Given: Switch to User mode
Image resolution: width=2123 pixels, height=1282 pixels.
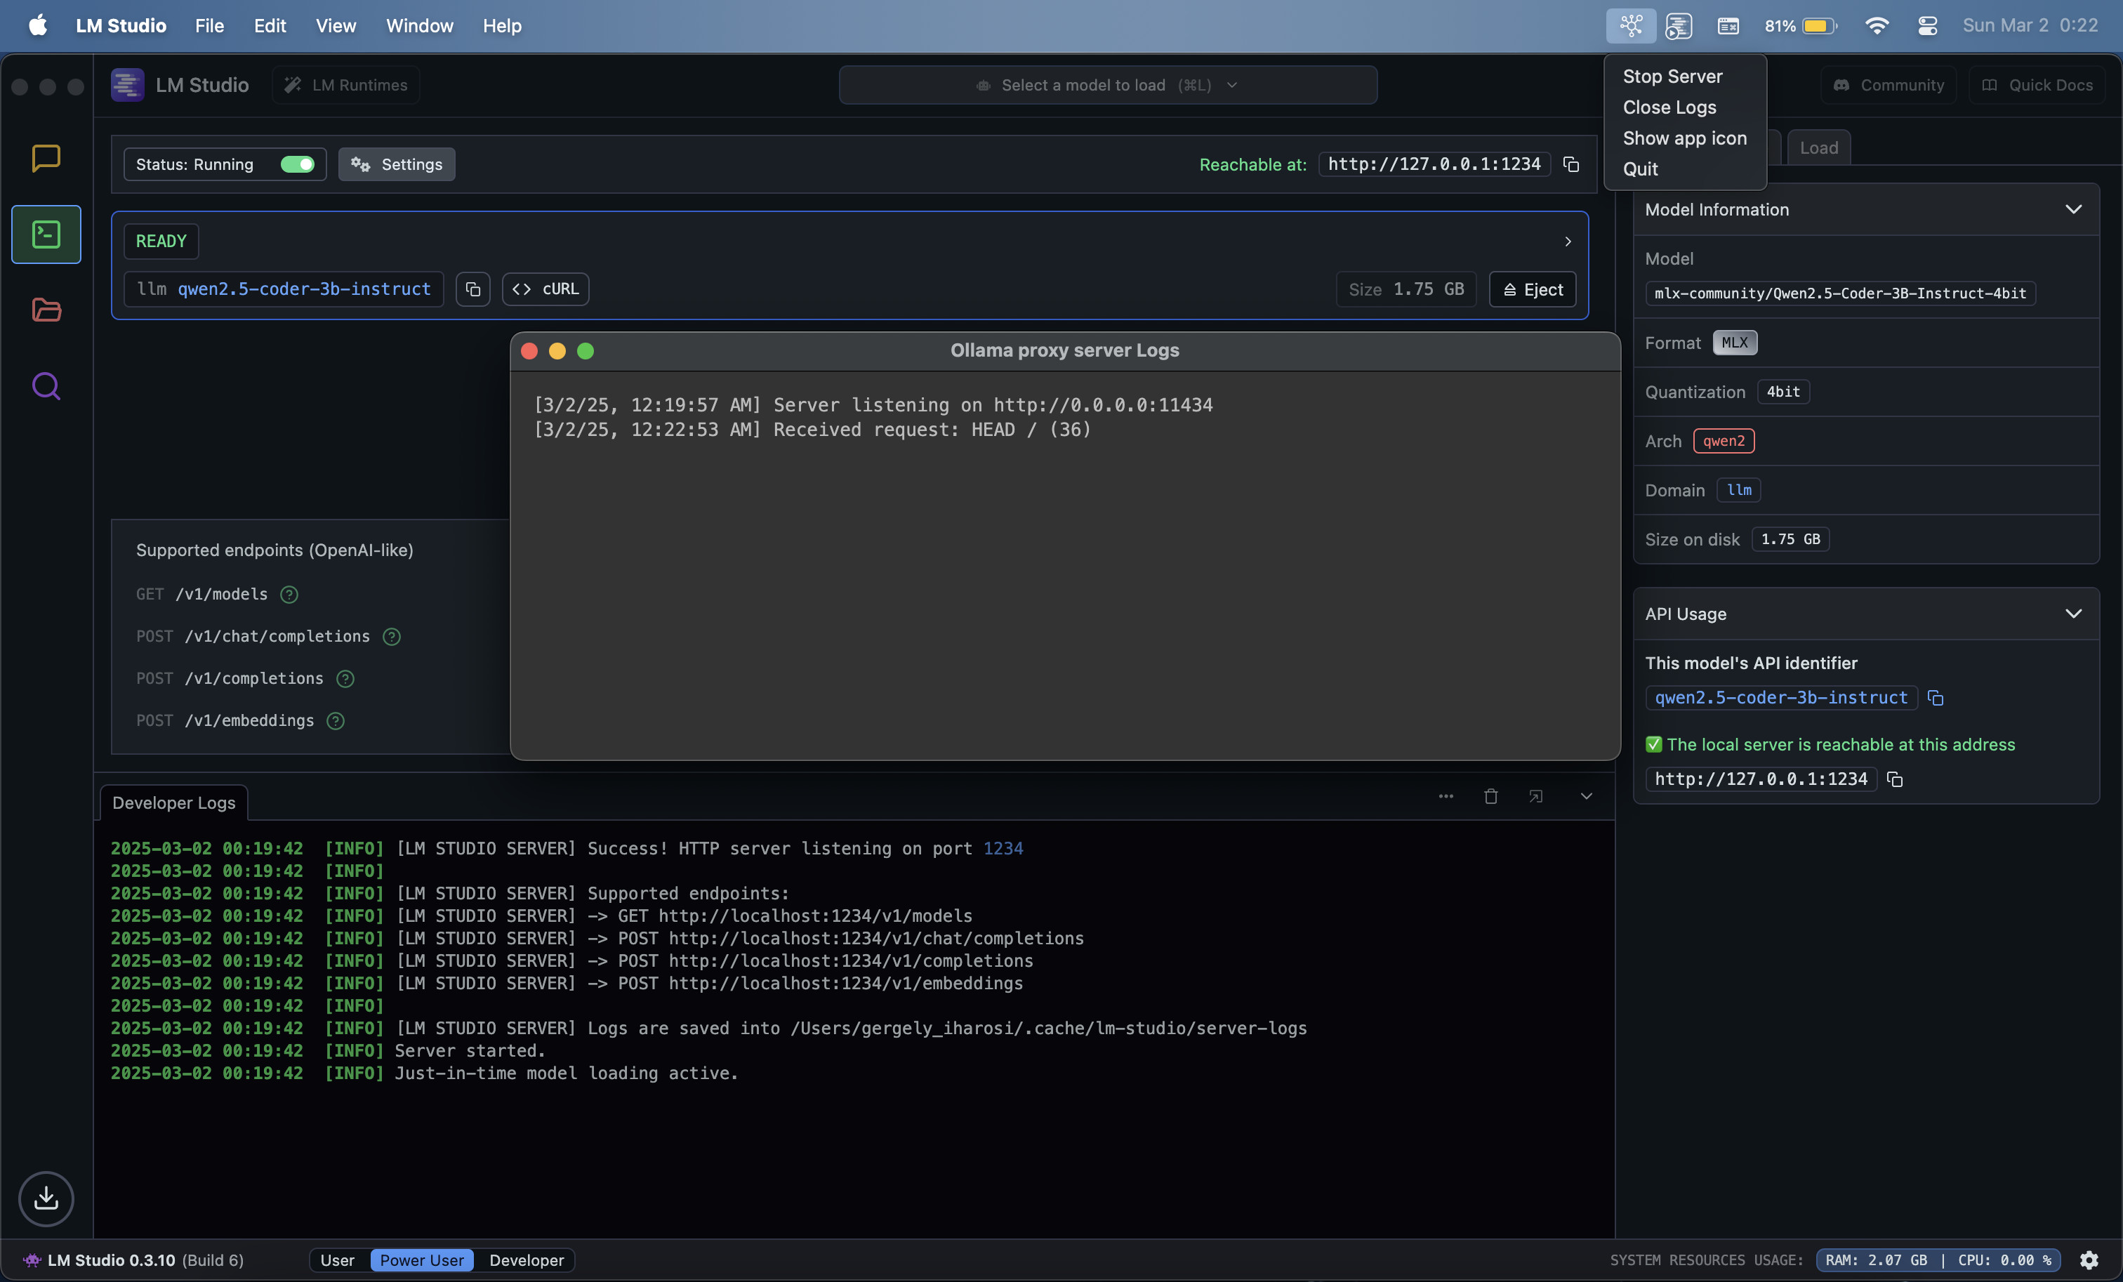Looking at the screenshot, I should [337, 1260].
